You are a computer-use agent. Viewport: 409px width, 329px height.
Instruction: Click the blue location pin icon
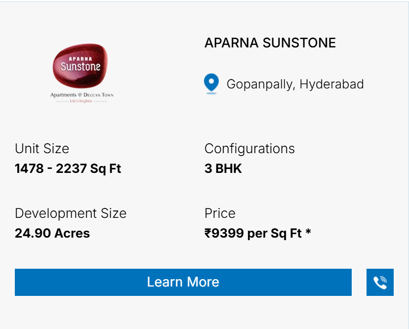click(x=211, y=83)
